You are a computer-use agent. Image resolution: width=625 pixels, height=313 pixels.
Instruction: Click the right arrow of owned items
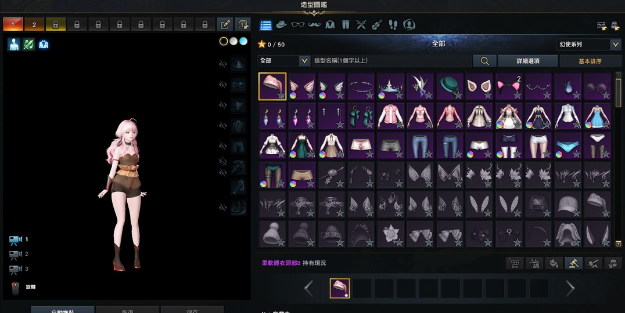(x=570, y=288)
